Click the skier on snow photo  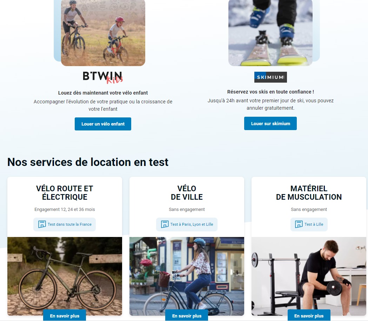270,33
